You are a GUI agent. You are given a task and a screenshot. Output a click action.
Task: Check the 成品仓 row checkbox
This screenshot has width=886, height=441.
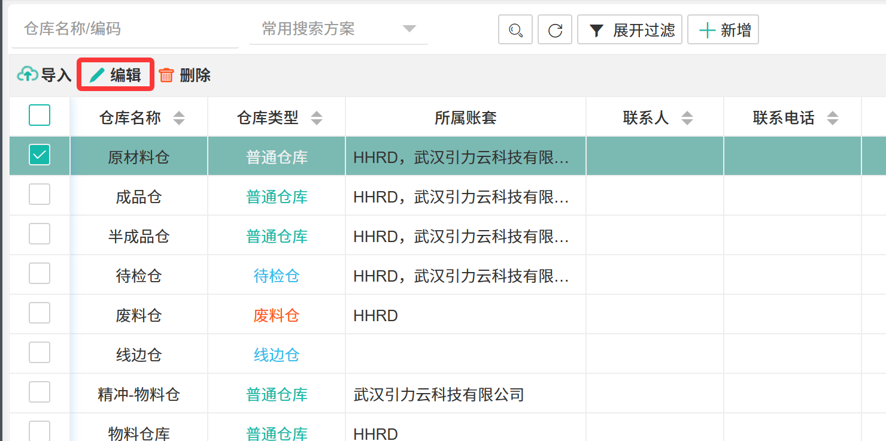[40, 195]
